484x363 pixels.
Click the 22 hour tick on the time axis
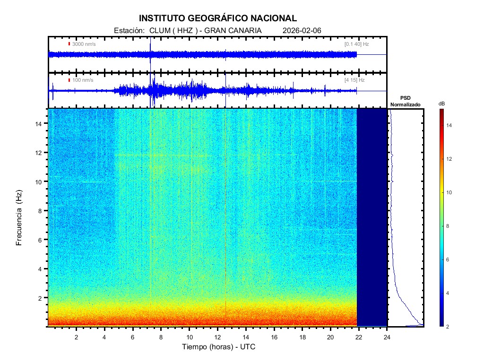(359, 337)
